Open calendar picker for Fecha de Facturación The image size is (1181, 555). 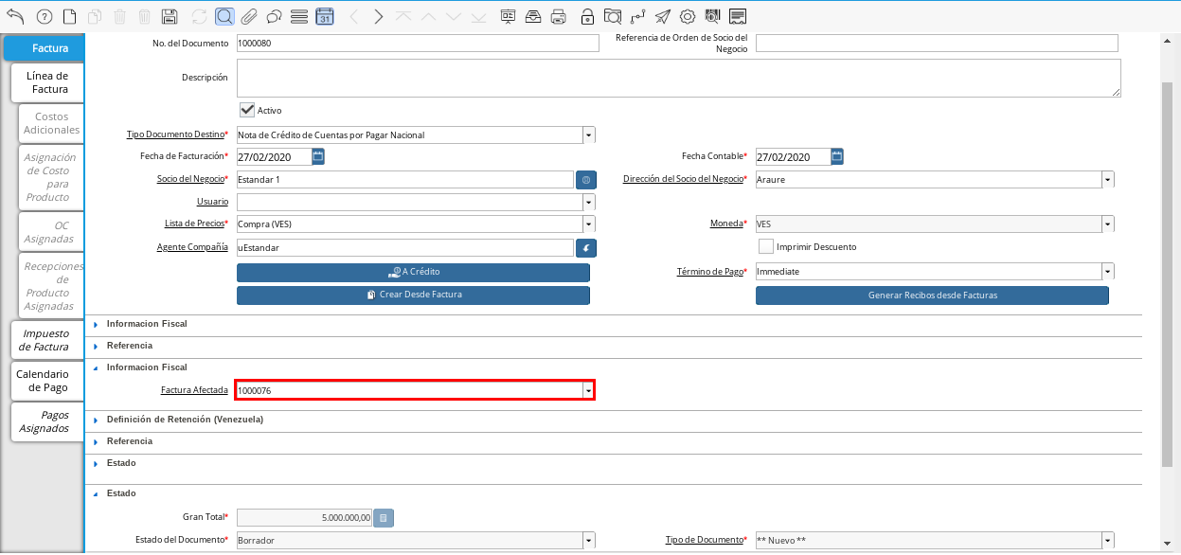tap(318, 156)
